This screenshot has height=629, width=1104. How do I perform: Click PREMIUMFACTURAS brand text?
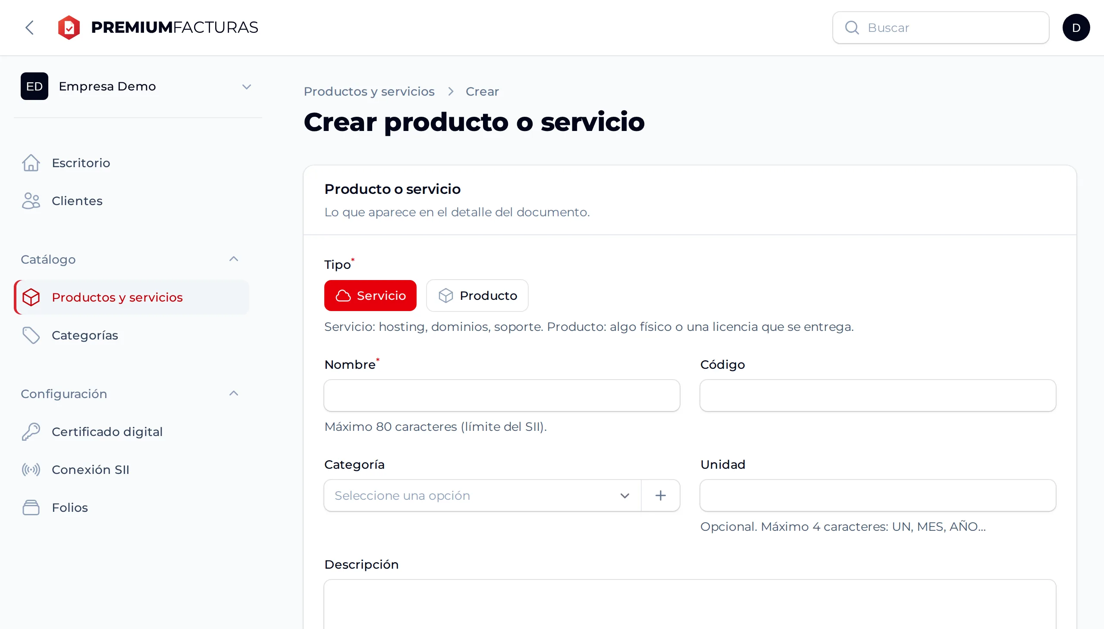coord(174,28)
